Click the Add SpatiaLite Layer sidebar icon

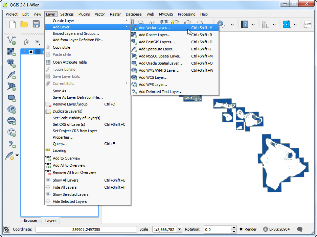[11, 75]
